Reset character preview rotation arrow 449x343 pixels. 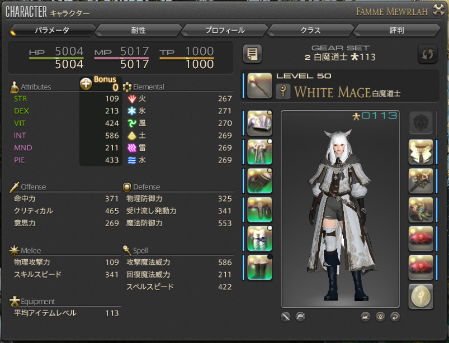395,316
